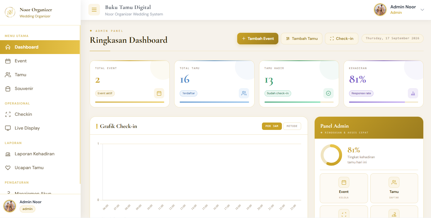Click the Tamu Hadir card progress bar
The image size is (431, 218).
[299, 102]
